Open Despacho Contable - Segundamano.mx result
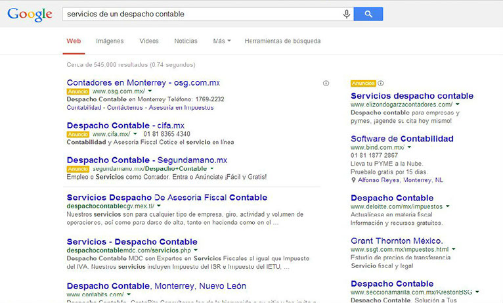Image resolution: width=503 pixels, height=303 pixels. coord(147,160)
